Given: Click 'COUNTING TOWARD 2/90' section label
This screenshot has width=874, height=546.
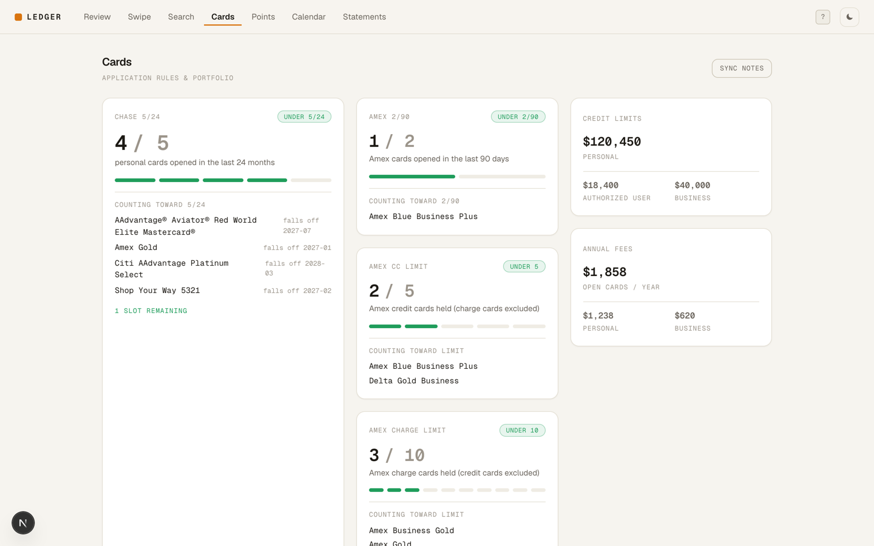Looking at the screenshot, I should pyautogui.click(x=414, y=201).
